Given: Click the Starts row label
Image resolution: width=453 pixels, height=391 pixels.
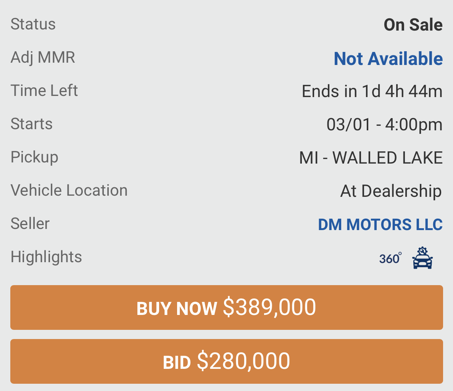Looking at the screenshot, I should click(32, 124).
